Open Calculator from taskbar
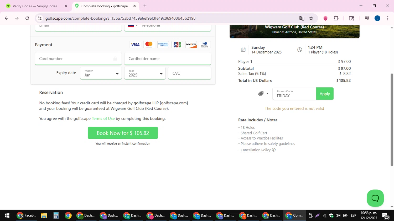Image resolution: width=394 pixels, height=221 pixels. coord(56,215)
